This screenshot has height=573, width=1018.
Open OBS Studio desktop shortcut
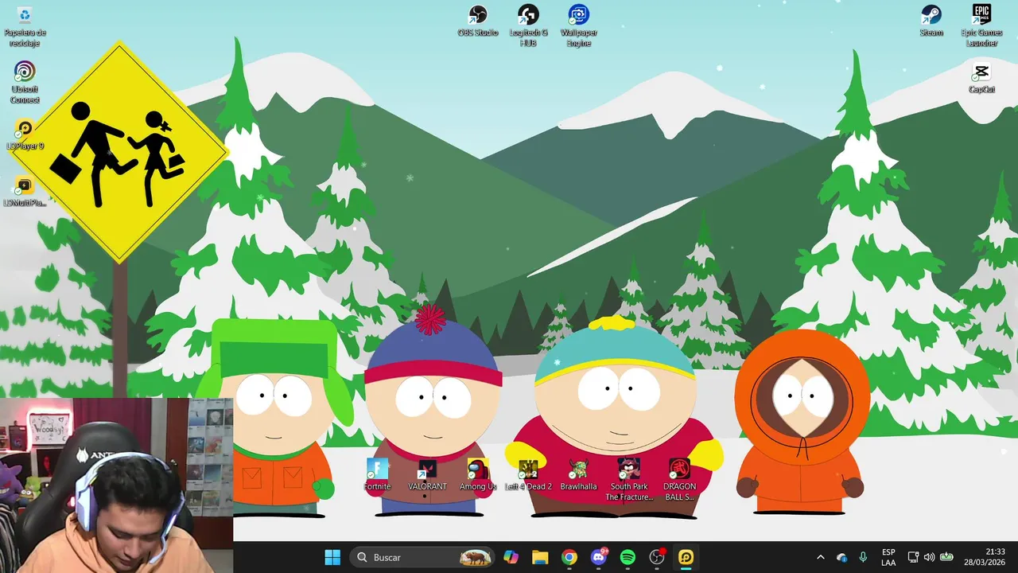coord(477,21)
